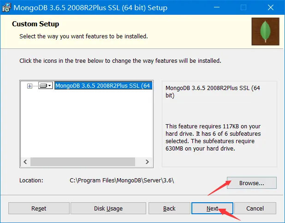Open the drive icon feature install dropdown

click(x=46, y=85)
